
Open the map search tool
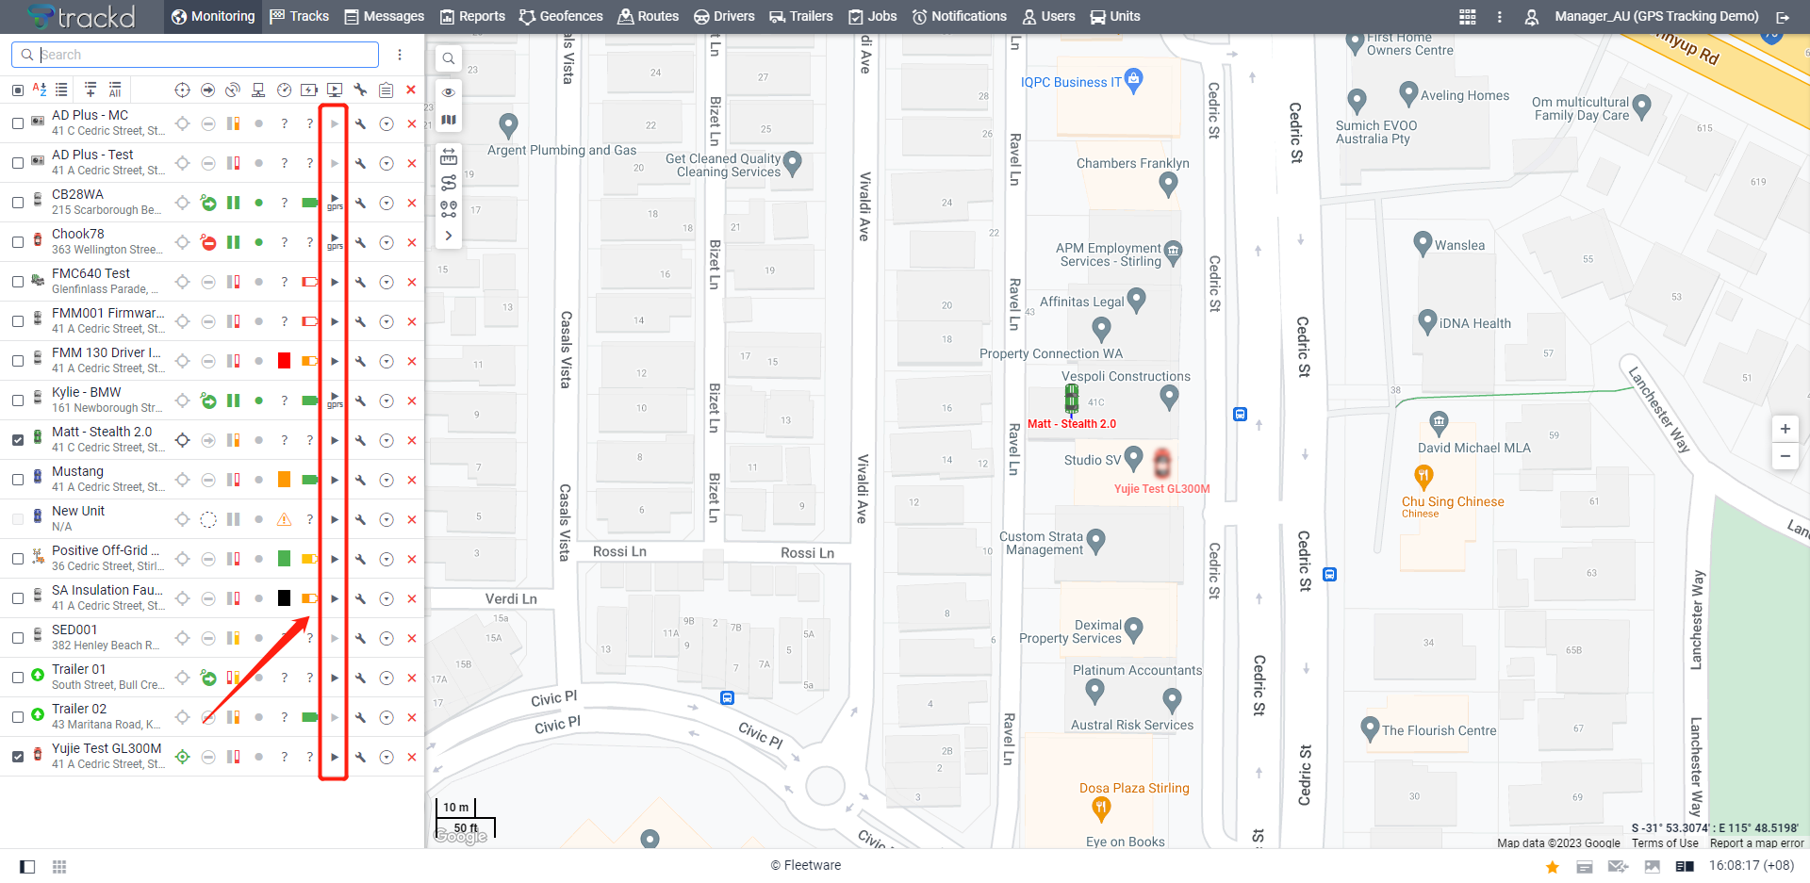click(449, 58)
